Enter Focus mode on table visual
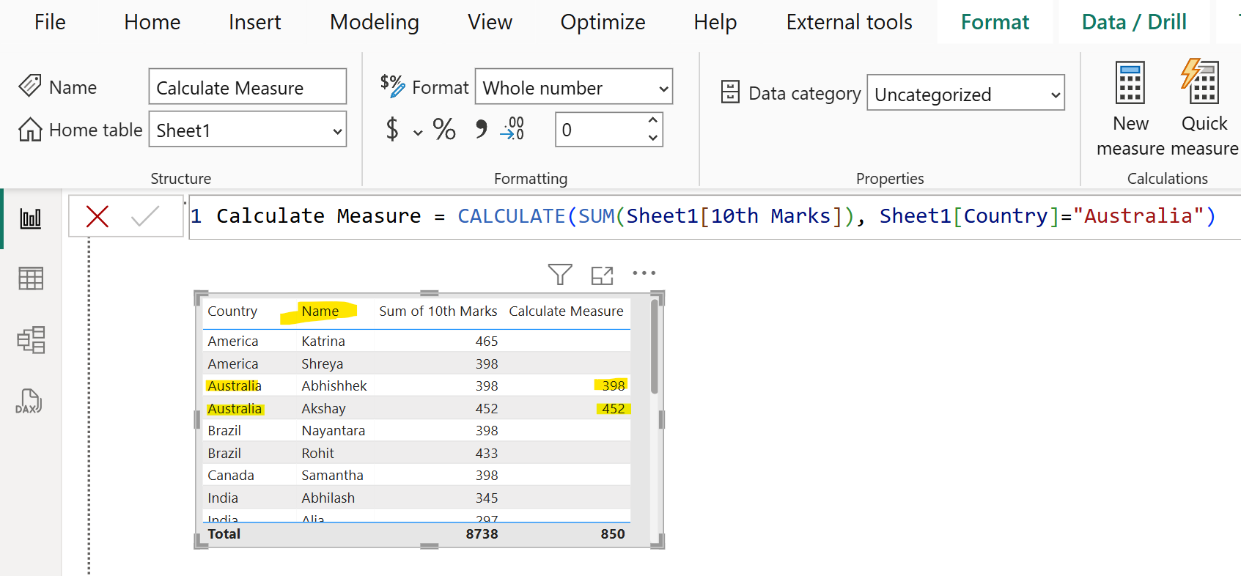1241x576 pixels. point(602,276)
